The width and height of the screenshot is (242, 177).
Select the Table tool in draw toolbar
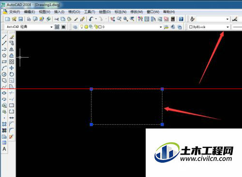point(4,143)
